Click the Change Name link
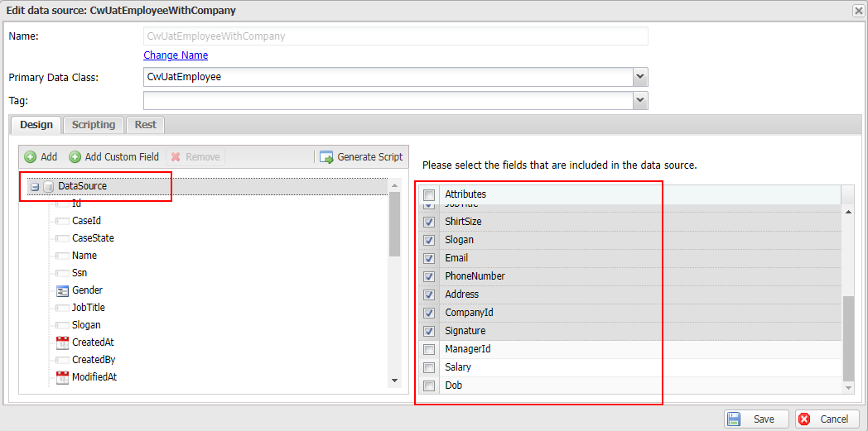 176,55
